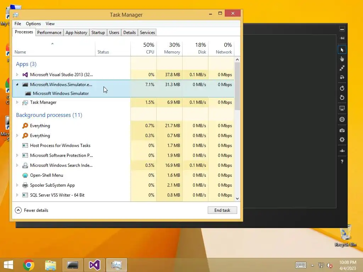363x272 pixels.
Task: Show hidden tray icons arrow
Action: (313, 265)
